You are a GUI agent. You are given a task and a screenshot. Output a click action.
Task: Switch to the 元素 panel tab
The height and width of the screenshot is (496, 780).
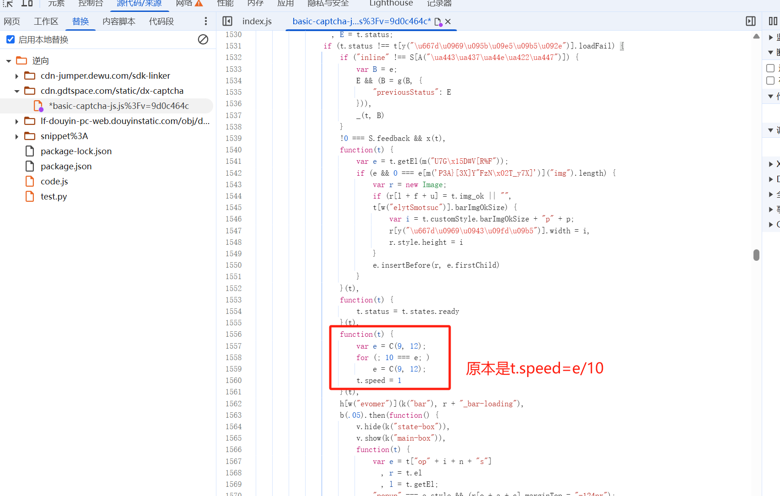[56, 3]
